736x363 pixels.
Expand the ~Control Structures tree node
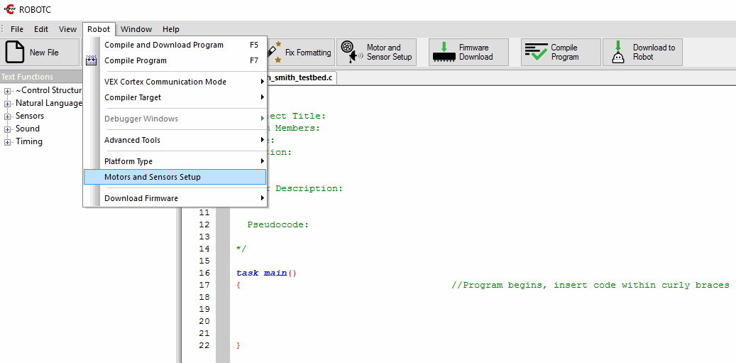point(8,91)
